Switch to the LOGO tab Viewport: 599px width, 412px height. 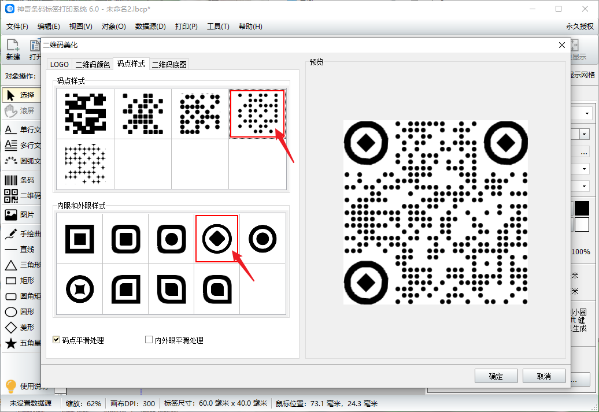click(60, 65)
